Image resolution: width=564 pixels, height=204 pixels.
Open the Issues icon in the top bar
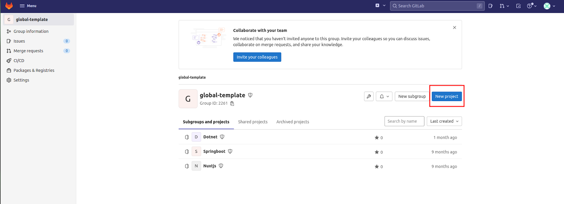(x=490, y=6)
